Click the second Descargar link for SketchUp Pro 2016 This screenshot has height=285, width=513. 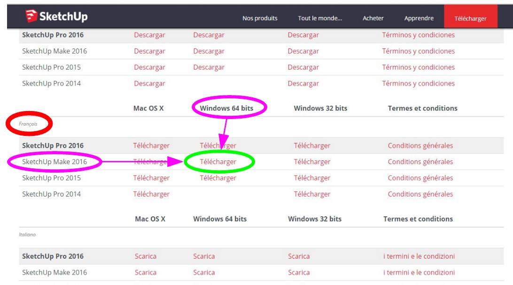209,35
